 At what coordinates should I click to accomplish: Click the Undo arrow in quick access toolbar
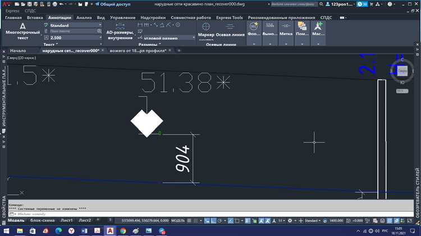[61, 4]
